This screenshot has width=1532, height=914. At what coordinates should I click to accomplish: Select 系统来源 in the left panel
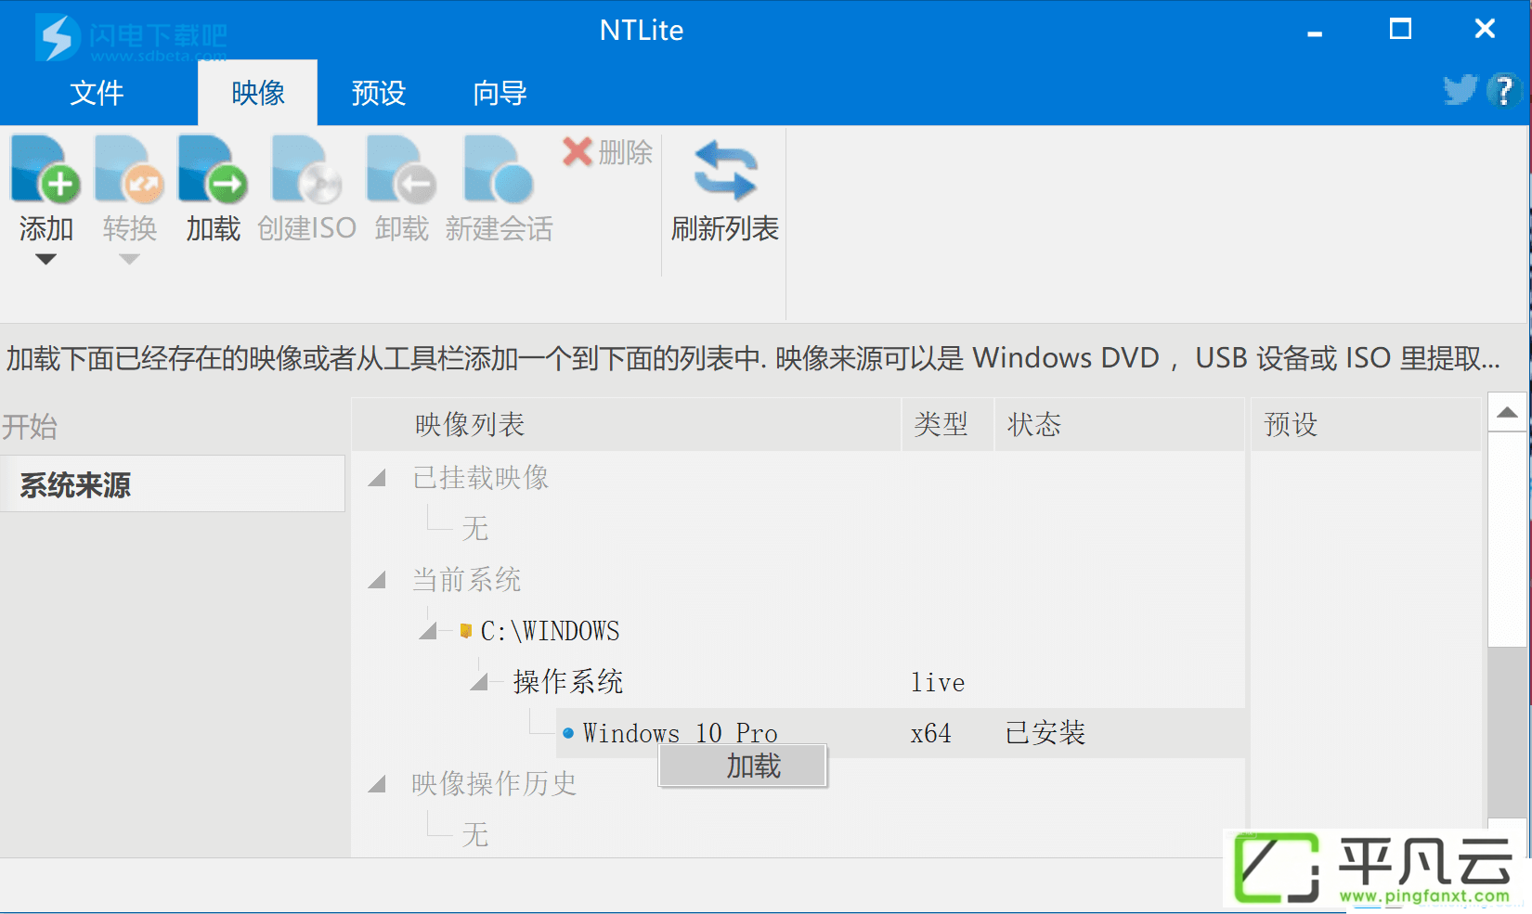[x=173, y=484]
